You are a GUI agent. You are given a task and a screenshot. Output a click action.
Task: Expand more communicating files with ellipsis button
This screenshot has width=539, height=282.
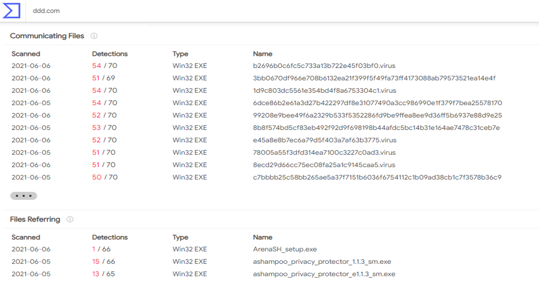tap(23, 196)
